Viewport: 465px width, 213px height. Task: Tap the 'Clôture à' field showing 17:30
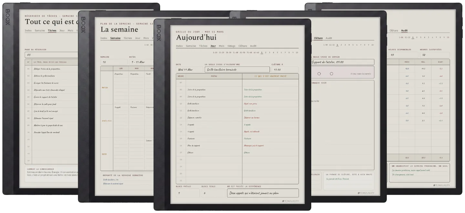(x=285, y=70)
